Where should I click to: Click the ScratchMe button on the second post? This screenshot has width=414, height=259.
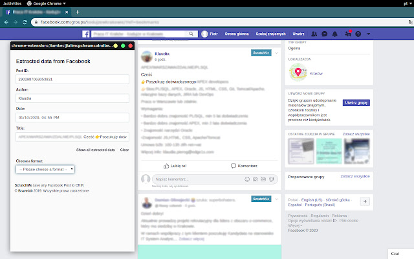[261, 199]
